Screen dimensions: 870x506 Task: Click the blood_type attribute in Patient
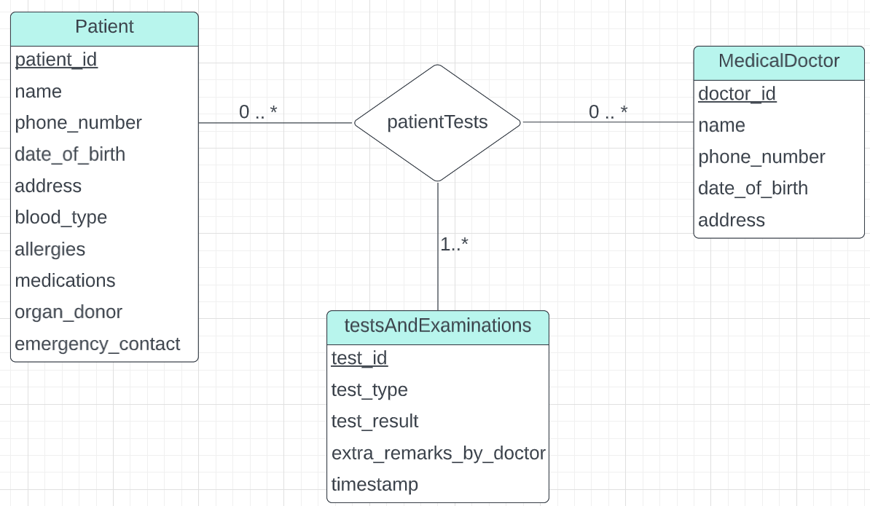pos(60,218)
